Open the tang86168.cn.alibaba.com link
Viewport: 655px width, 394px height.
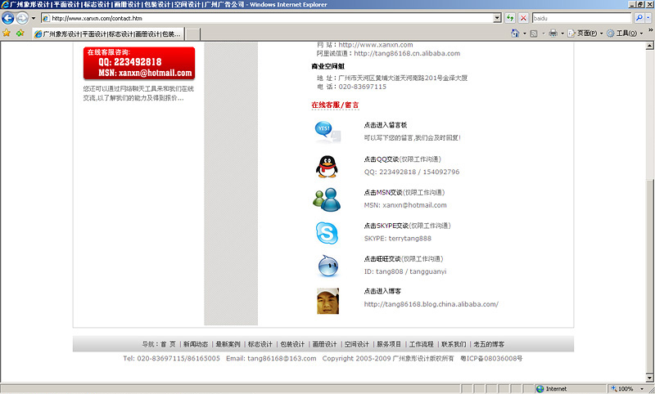[x=407, y=53]
